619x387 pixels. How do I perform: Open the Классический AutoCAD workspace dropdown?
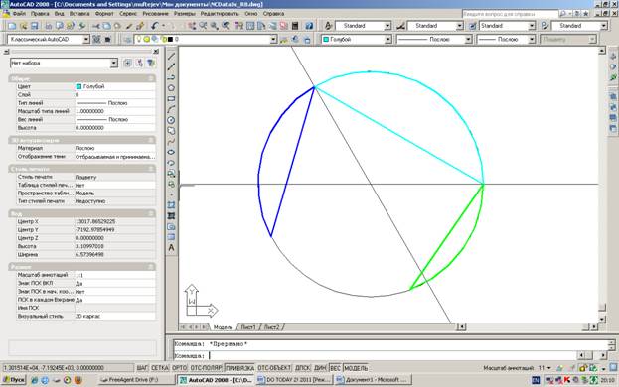click(48, 39)
